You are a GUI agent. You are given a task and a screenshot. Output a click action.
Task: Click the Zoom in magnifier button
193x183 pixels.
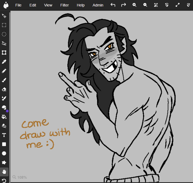pos(135,5)
